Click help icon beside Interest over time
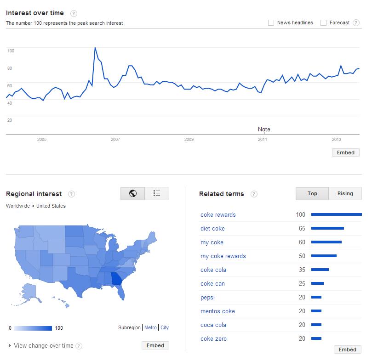The height and width of the screenshot is (355, 372). coord(74,13)
